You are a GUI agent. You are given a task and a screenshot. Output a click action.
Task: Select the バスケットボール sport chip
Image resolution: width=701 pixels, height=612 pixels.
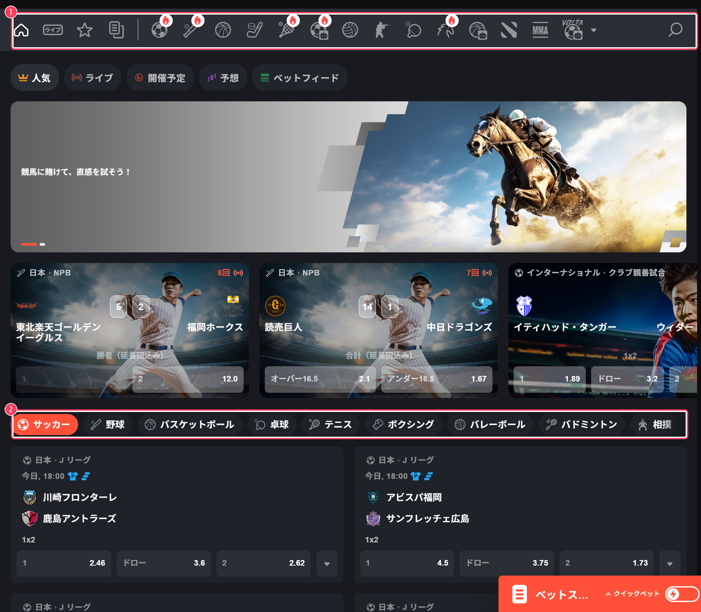coord(190,425)
